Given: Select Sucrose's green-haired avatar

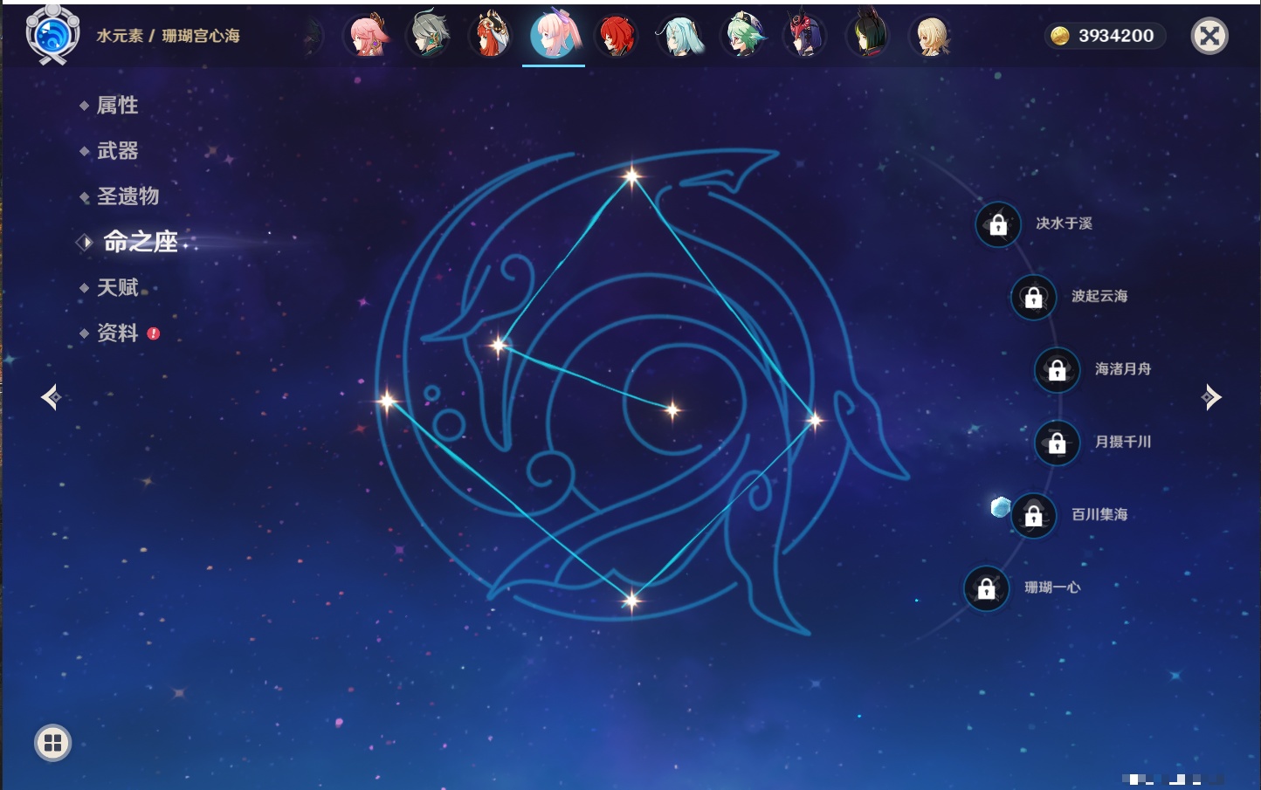Looking at the screenshot, I should point(742,36).
